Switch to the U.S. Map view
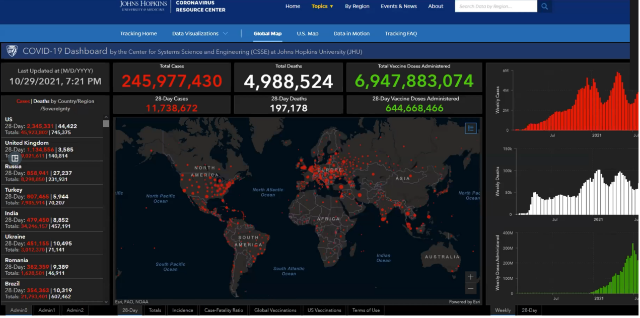Viewport: 640px width, 318px height. tap(308, 34)
